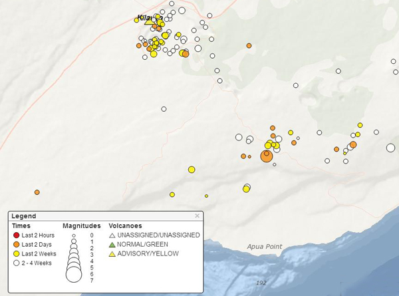Click the Magnitudes heading in legend
This screenshot has height=296, width=399.
point(81,226)
